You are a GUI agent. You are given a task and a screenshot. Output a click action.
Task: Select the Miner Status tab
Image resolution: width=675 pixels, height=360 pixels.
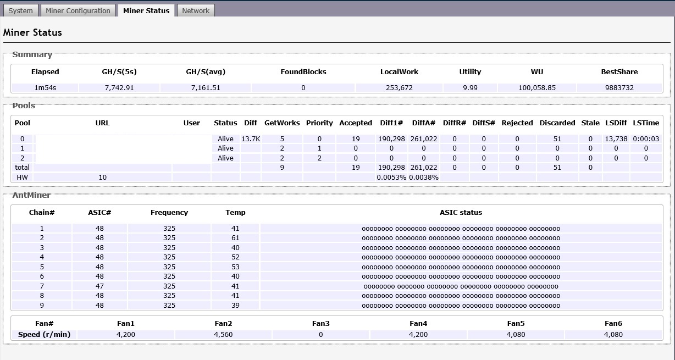pyautogui.click(x=146, y=10)
